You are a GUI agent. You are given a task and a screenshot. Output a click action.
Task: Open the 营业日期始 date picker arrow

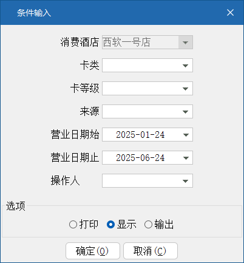(x=185, y=135)
